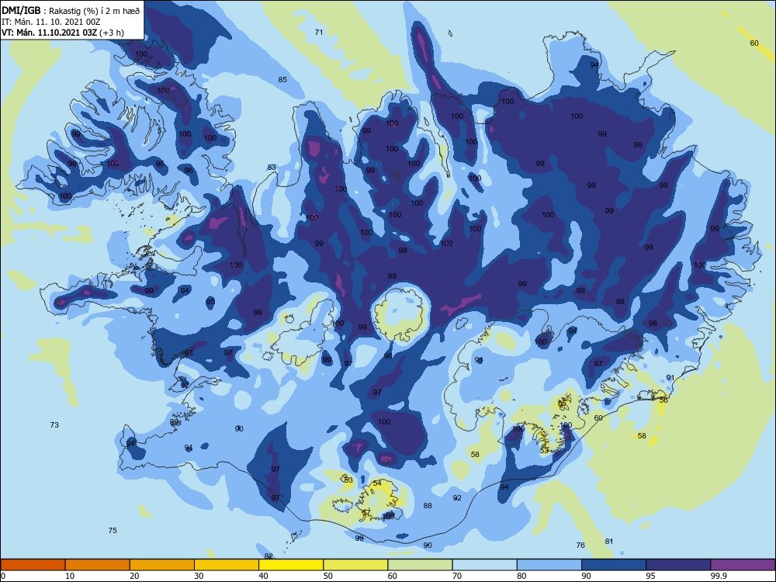Click the '10' tick label on the color scale
Screen dimensions: 776x582
click(x=69, y=576)
